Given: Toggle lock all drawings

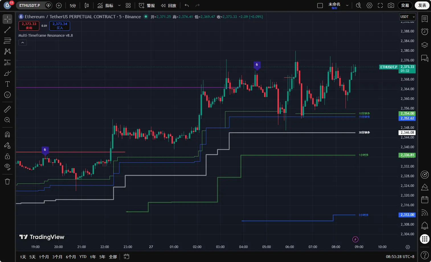Looking at the screenshot, I should [7, 156].
